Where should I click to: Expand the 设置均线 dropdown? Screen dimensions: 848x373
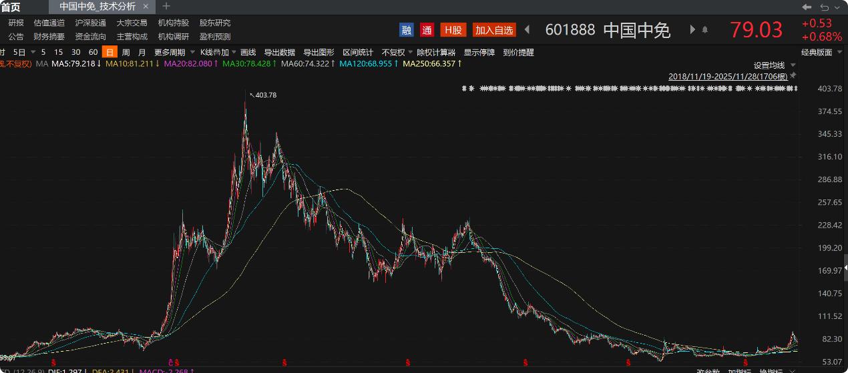775,65
